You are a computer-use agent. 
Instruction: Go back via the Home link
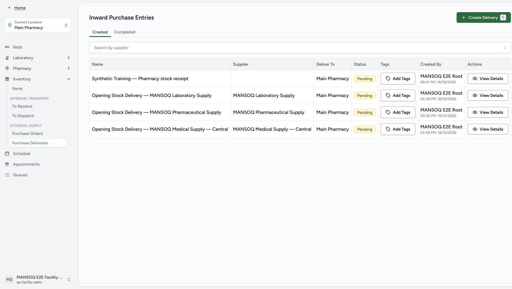[20, 8]
